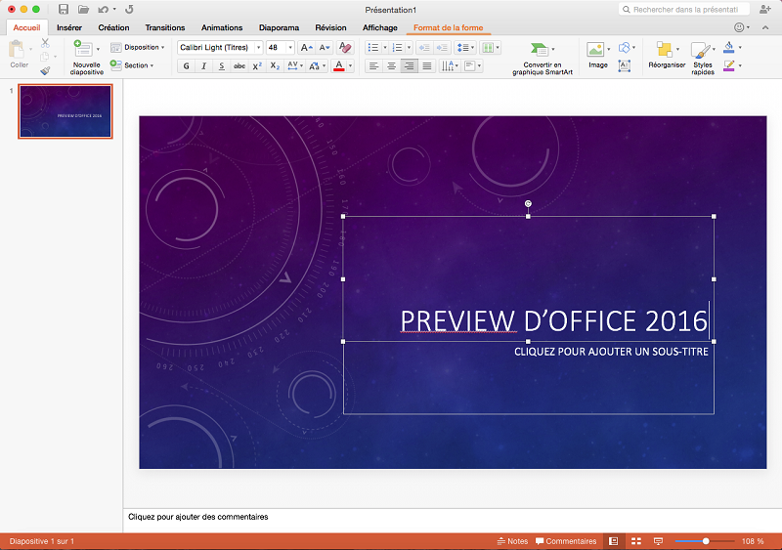The height and width of the screenshot is (550, 782).
Task: Open bullet list options arrow
Action: point(385,47)
